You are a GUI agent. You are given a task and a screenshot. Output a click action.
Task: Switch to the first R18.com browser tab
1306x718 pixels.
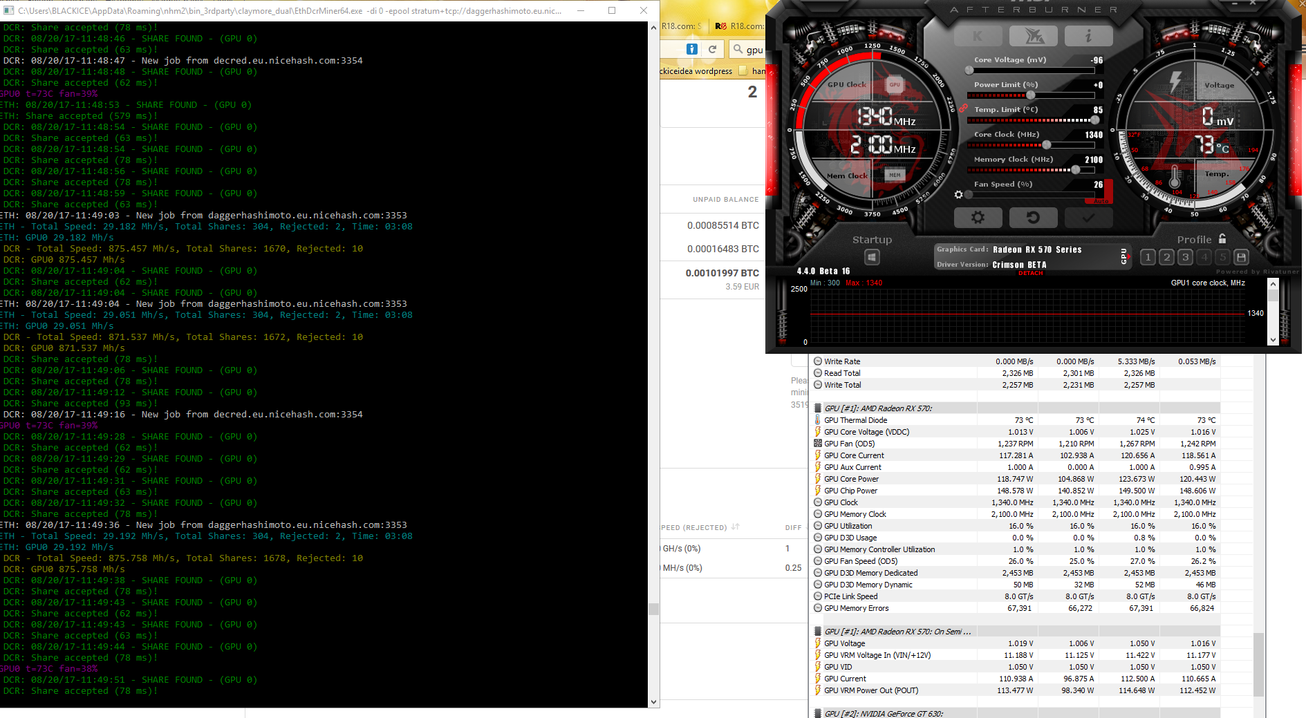[x=682, y=26]
